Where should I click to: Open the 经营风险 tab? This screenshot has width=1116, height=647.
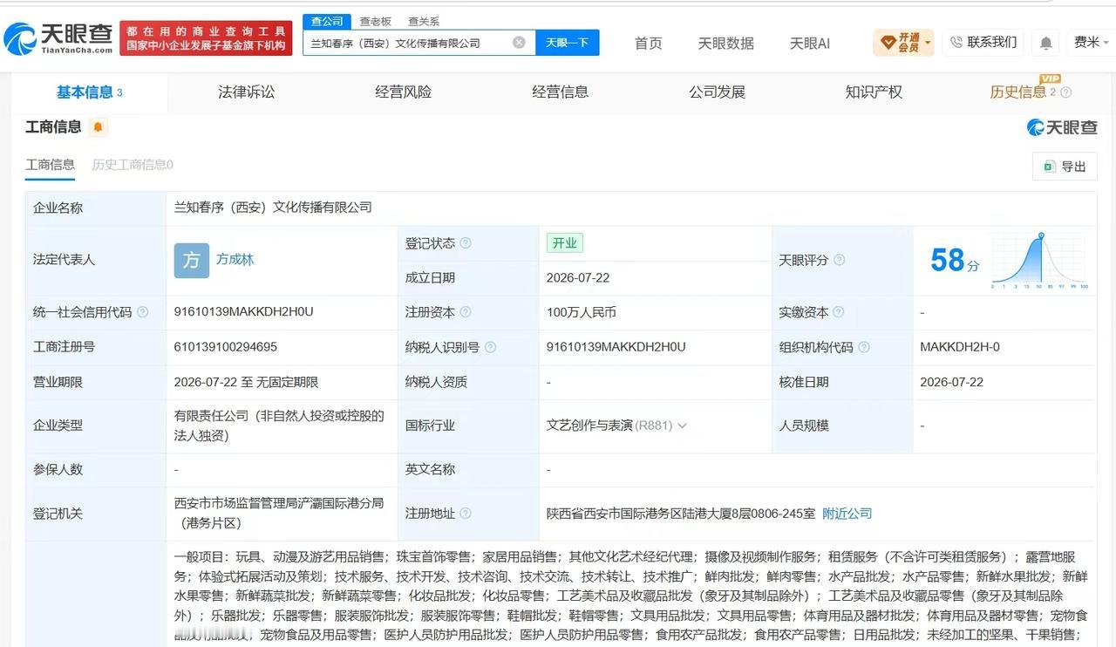(x=403, y=92)
